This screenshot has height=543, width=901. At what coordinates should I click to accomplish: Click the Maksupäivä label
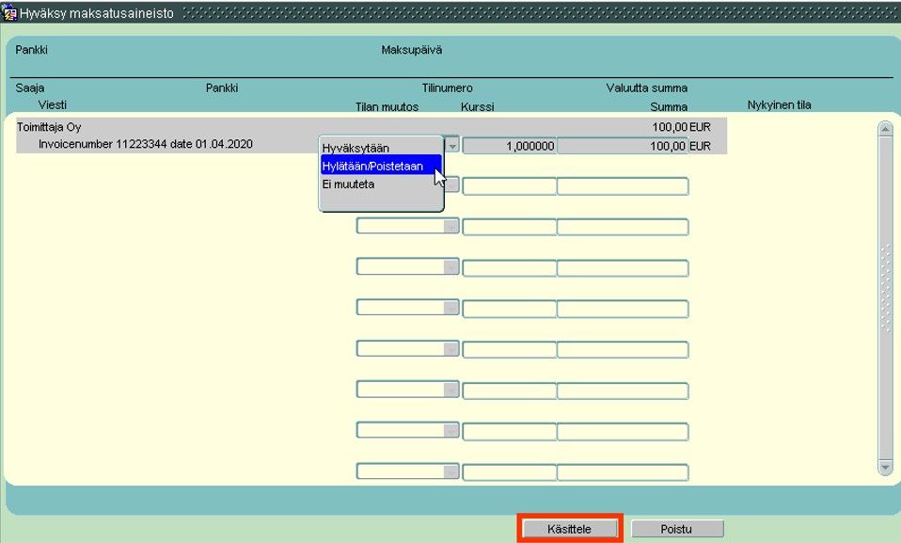411,50
